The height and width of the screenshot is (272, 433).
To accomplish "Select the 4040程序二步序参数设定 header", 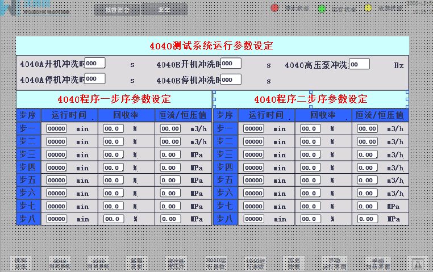I will 310,99.
